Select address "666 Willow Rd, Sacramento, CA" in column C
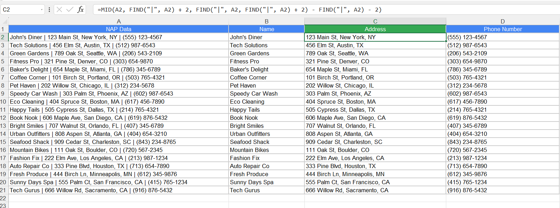 375,190
